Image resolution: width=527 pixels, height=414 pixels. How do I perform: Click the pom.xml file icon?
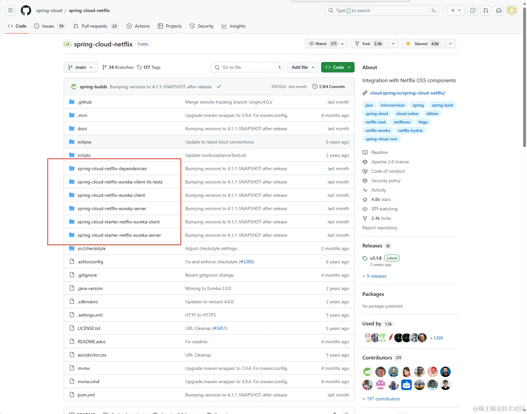[72, 395]
